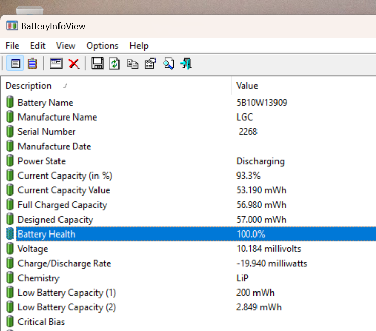376x331 pixels.
Task: Click the 200 mWh value
Action: (x=255, y=293)
